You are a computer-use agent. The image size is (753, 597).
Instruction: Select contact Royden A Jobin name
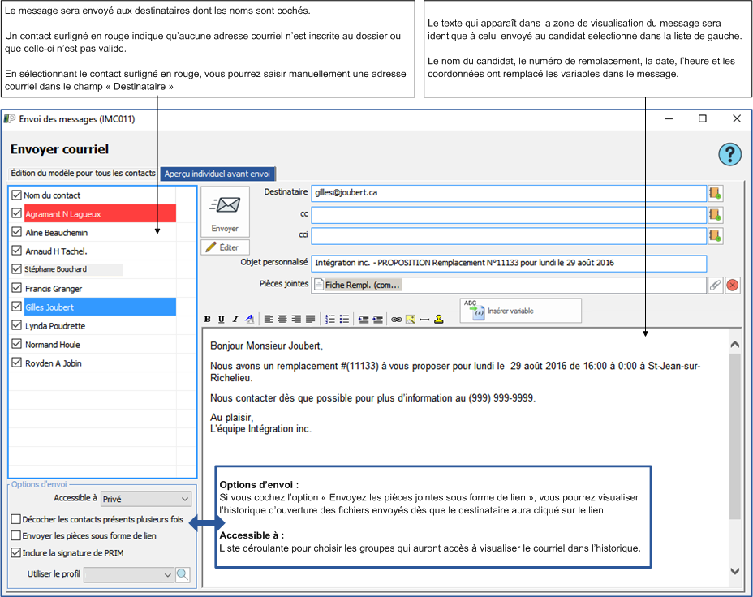54,363
